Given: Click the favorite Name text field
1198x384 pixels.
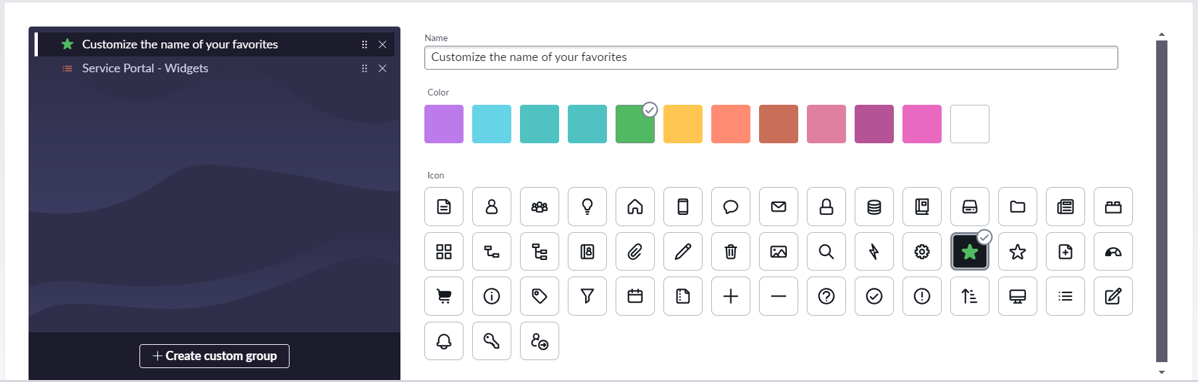Looking at the screenshot, I should pyautogui.click(x=770, y=58).
